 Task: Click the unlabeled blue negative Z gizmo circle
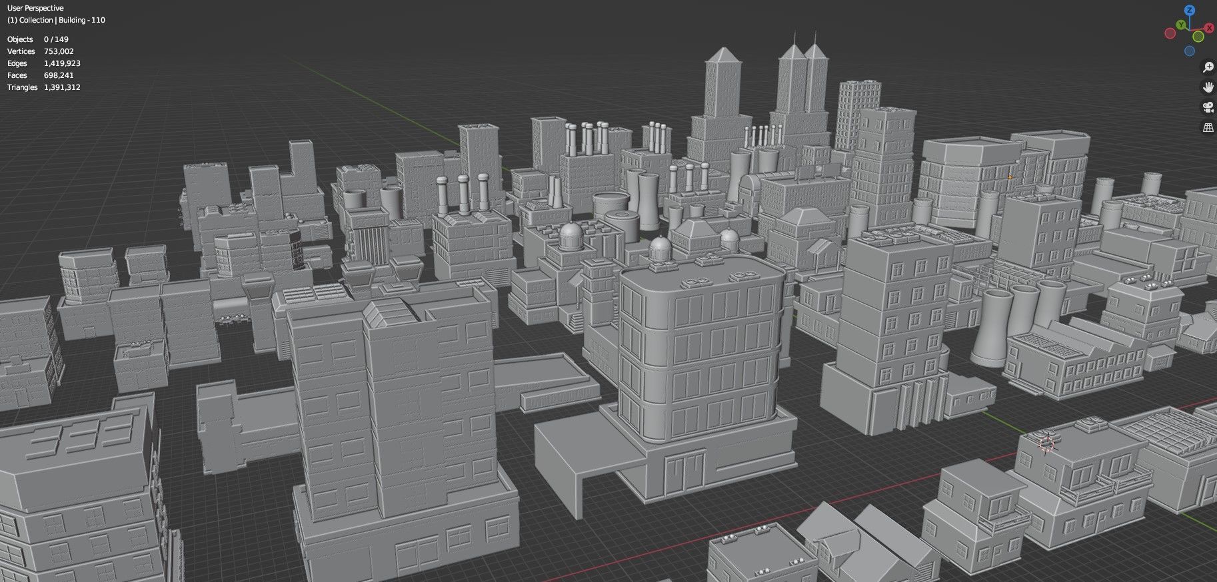1190,51
